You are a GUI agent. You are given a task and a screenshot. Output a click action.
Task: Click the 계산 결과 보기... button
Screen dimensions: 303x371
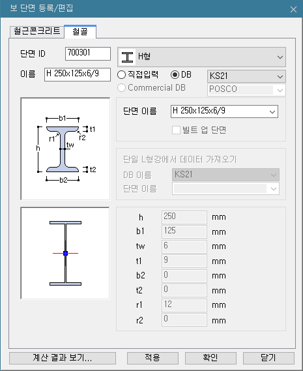pyautogui.click(x=63, y=358)
